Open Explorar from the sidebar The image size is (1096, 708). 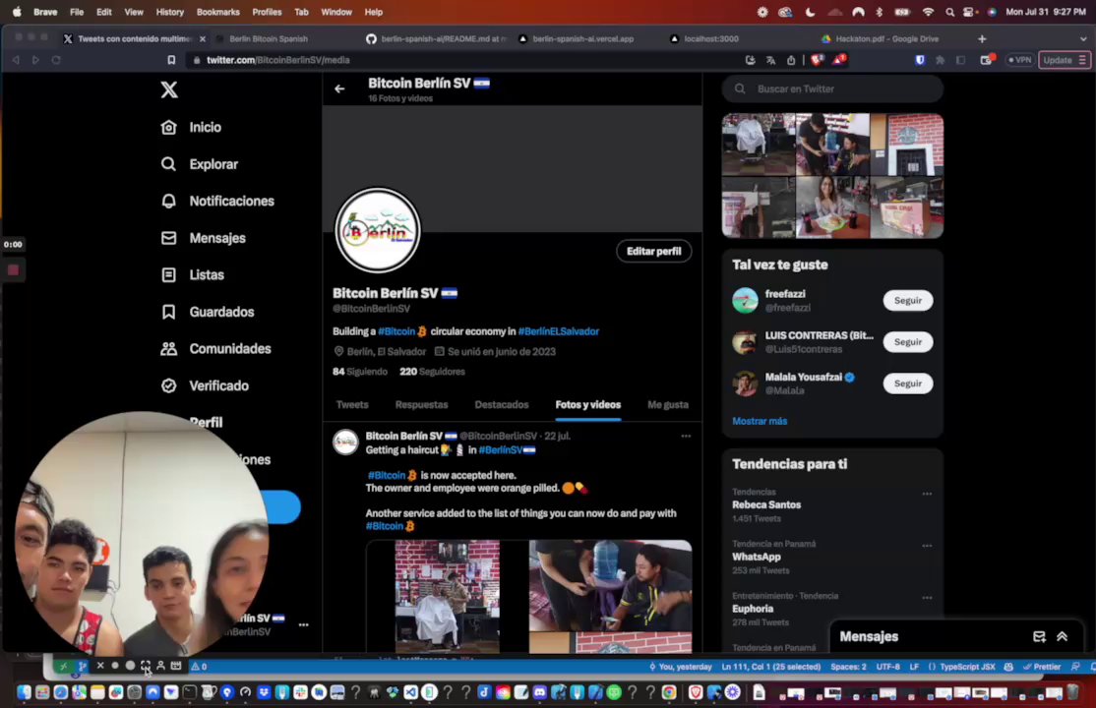point(199,164)
